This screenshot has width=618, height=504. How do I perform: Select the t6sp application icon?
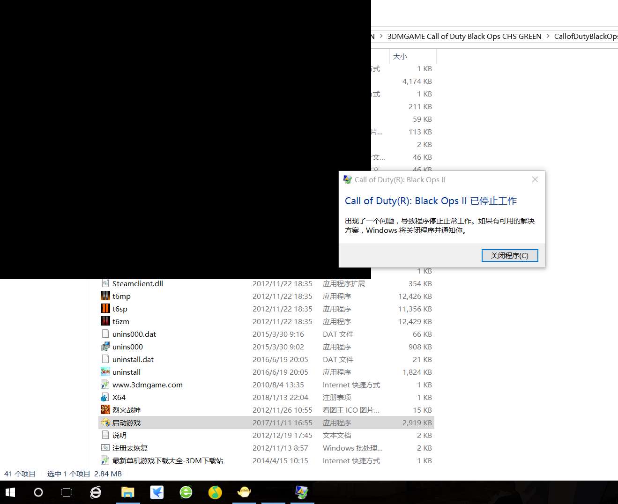pos(105,309)
